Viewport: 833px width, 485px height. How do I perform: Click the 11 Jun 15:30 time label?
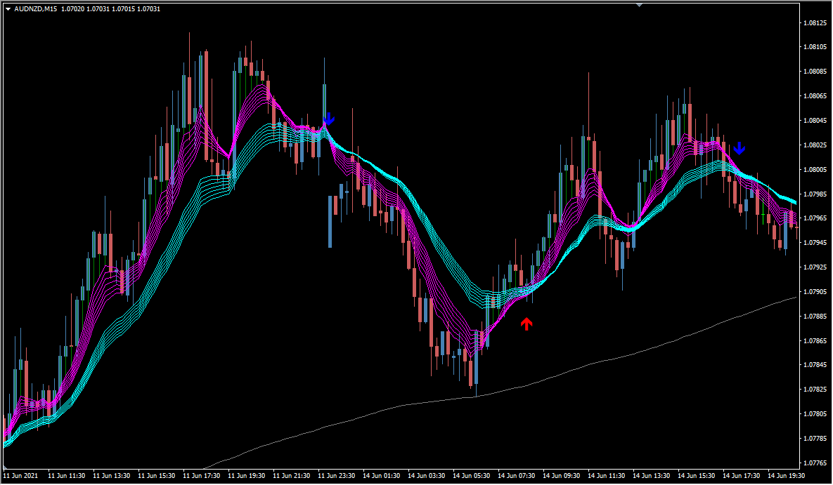157,476
